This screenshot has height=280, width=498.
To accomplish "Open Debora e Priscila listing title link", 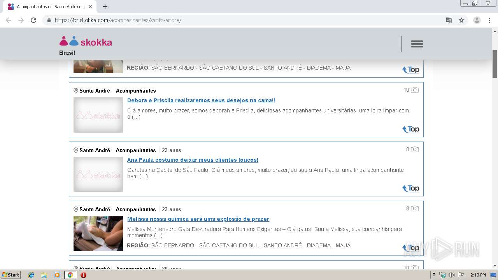I will coord(201,100).
